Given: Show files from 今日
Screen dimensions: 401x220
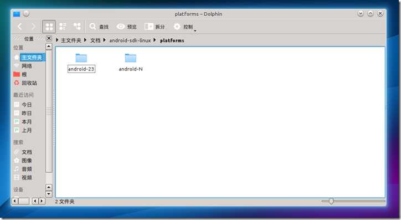Looking at the screenshot, I should click(27, 105).
